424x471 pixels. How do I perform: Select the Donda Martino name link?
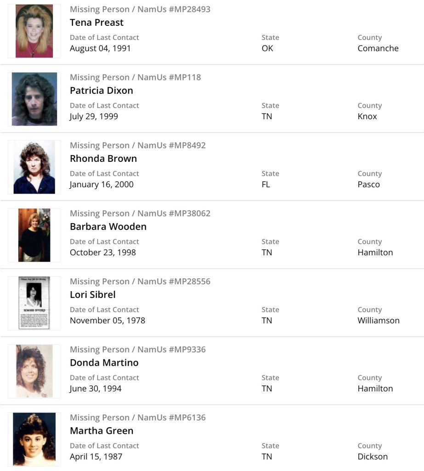coord(104,363)
